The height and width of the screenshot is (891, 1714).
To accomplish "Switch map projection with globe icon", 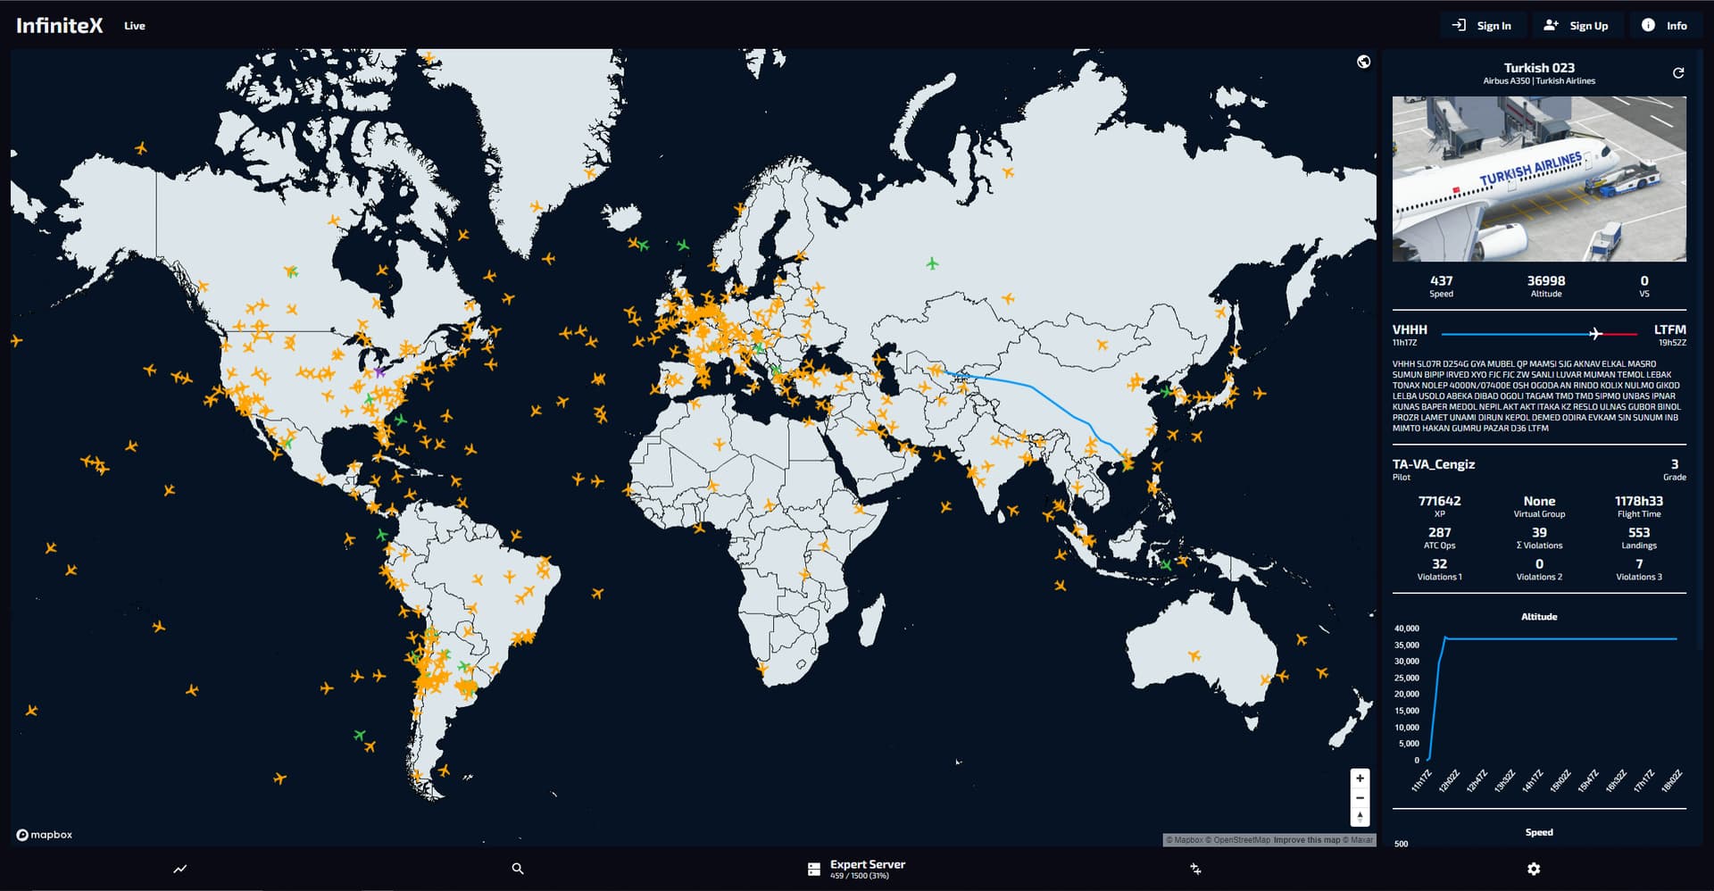I will pyautogui.click(x=1363, y=62).
